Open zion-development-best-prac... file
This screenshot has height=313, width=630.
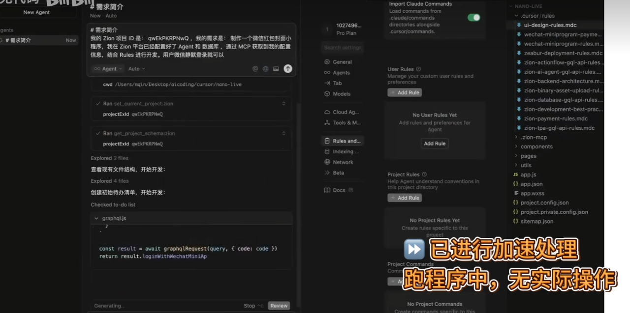click(x=563, y=109)
